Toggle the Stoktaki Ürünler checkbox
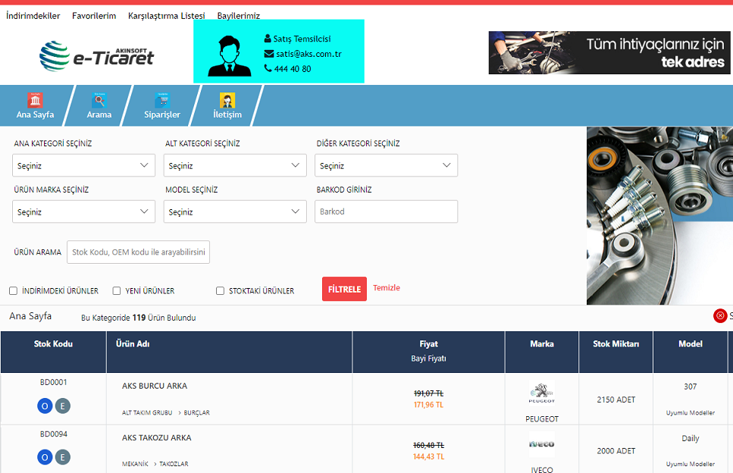 coord(221,290)
